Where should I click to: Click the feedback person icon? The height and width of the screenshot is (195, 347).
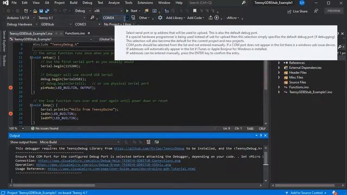pyautogui.click(x=316, y=11)
